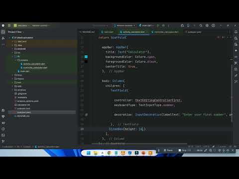The height and width of the screenshot is (179, 239).
Task: Click the black color swatch in gutter
Action: point(86,62)
